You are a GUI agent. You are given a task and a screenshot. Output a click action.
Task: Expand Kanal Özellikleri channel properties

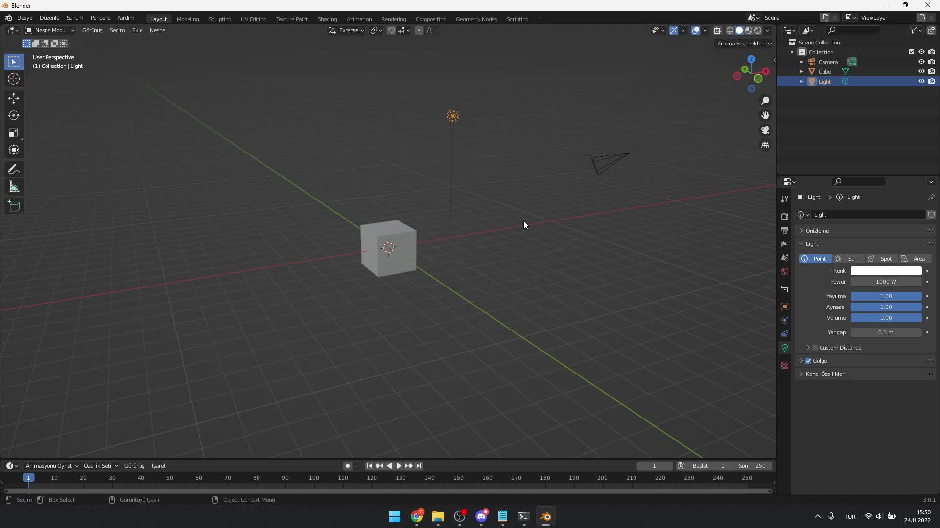pos(802,374)
